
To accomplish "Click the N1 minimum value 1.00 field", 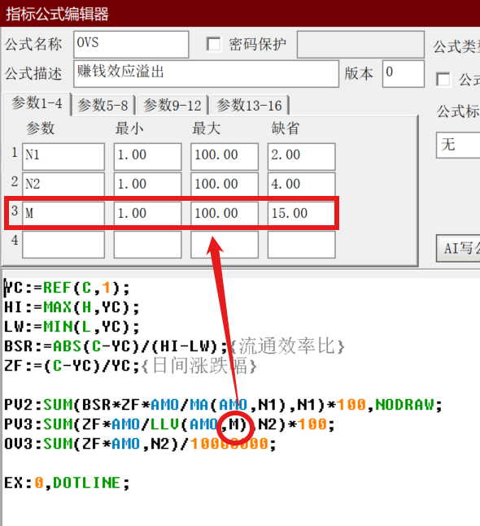I will (x=148, y=156).
